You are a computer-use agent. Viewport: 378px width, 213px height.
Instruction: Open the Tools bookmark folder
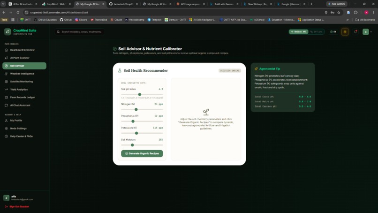click(4, 20)
